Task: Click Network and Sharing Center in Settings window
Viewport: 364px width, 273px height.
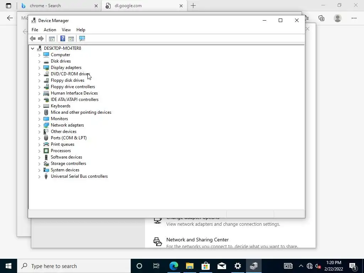Action: 198,240
